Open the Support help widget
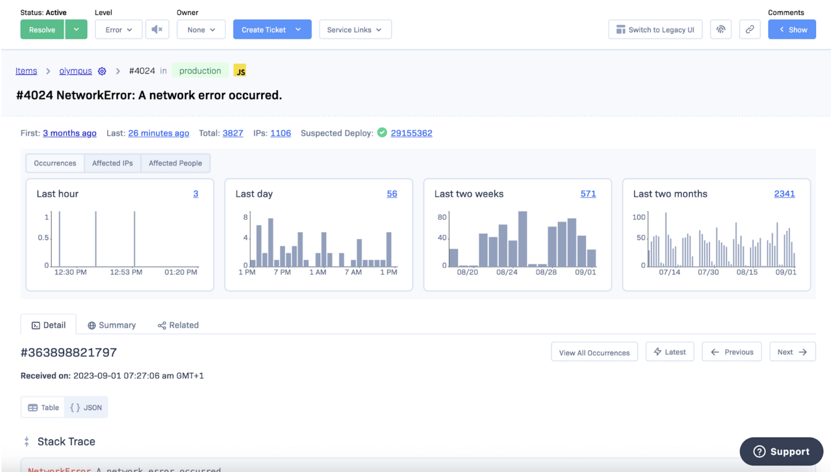This screenshot has height=472, width=831. (781, 451)
